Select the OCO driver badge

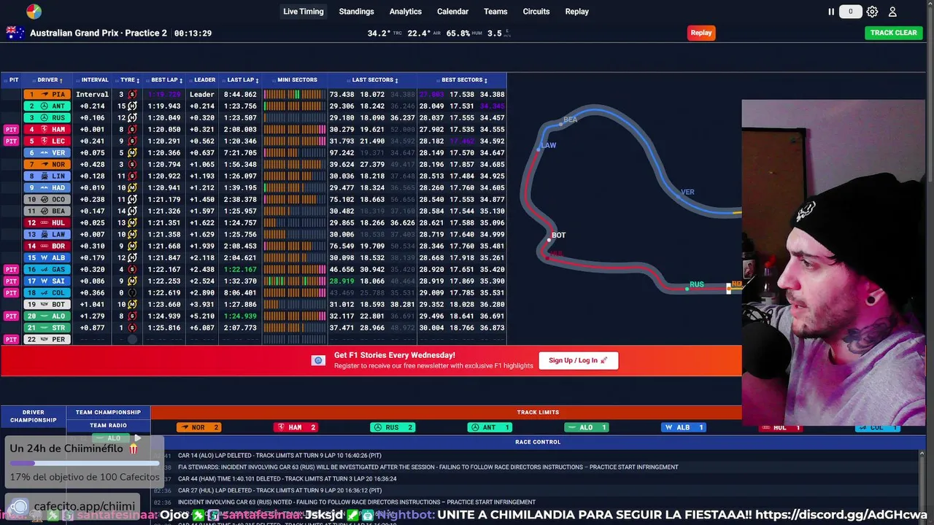click(47, 200)
